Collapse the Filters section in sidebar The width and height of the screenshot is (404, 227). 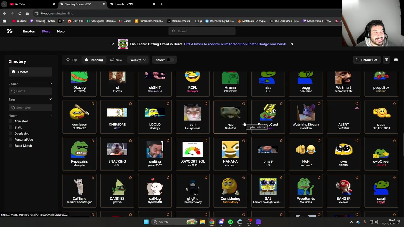tap(50, 116)
